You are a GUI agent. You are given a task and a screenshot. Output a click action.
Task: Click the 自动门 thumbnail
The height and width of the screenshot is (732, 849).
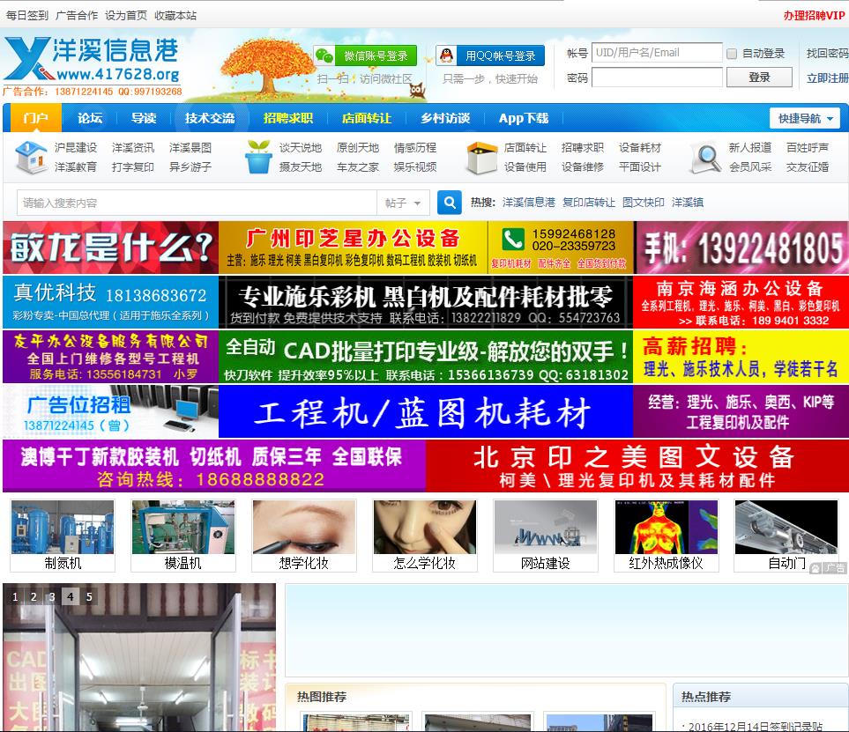tap(786, 536)
